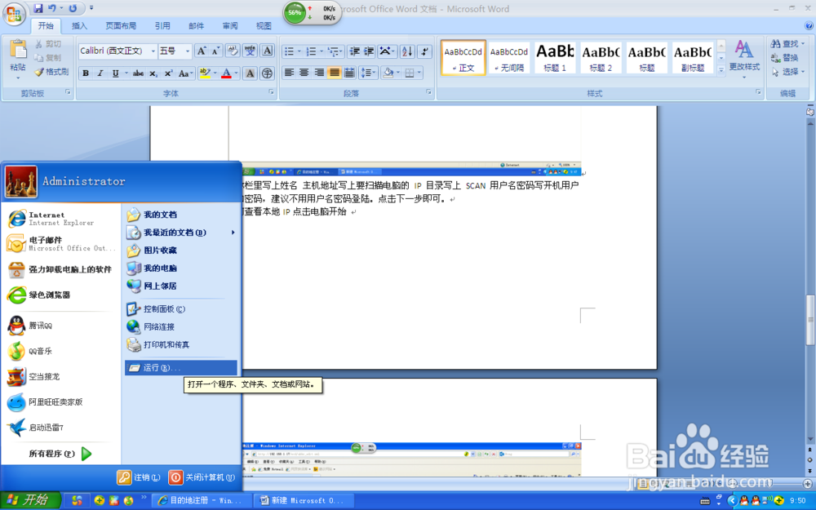Toggle italic formatting

pyautogui.click(x=100, y=73)
